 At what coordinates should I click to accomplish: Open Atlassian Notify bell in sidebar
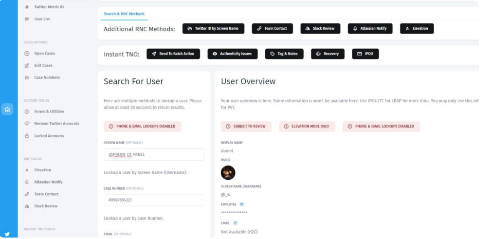(x=44, y=182)
